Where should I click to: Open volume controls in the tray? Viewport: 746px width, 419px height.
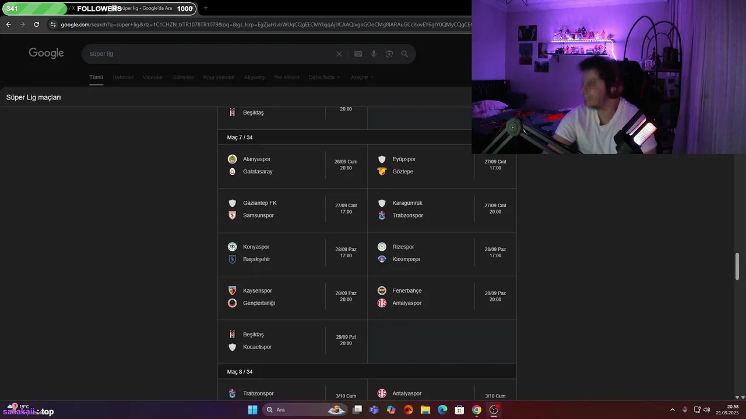tap(707, 410)
